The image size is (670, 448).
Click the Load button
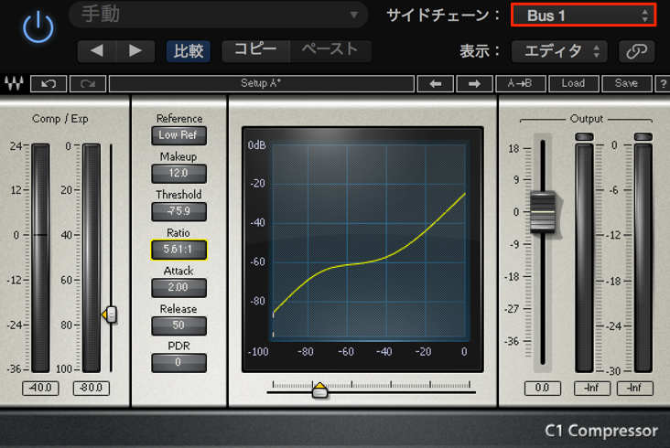(x=573, y=83)
